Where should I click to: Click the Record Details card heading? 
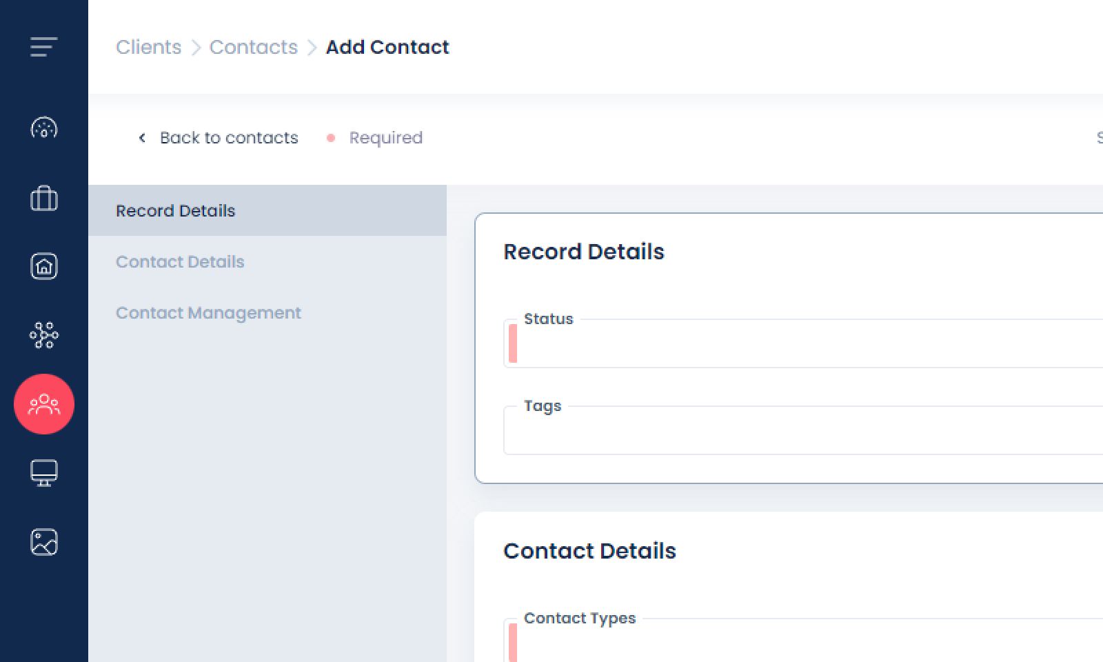pos(583,252)
